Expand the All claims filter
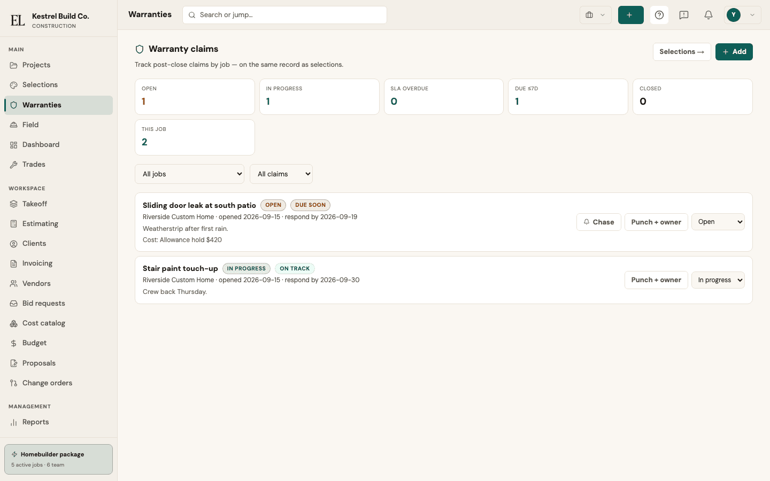The image size is (770, 481). pyautogui.click(x=281, y=174)
